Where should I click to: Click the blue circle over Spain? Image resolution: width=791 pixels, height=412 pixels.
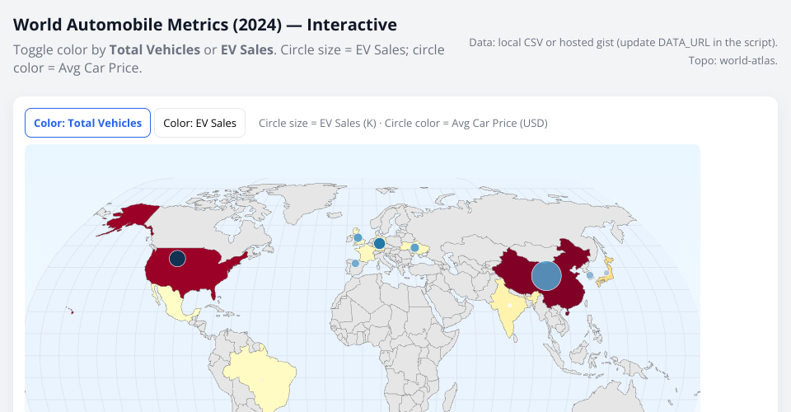click(x=355, y=264)
